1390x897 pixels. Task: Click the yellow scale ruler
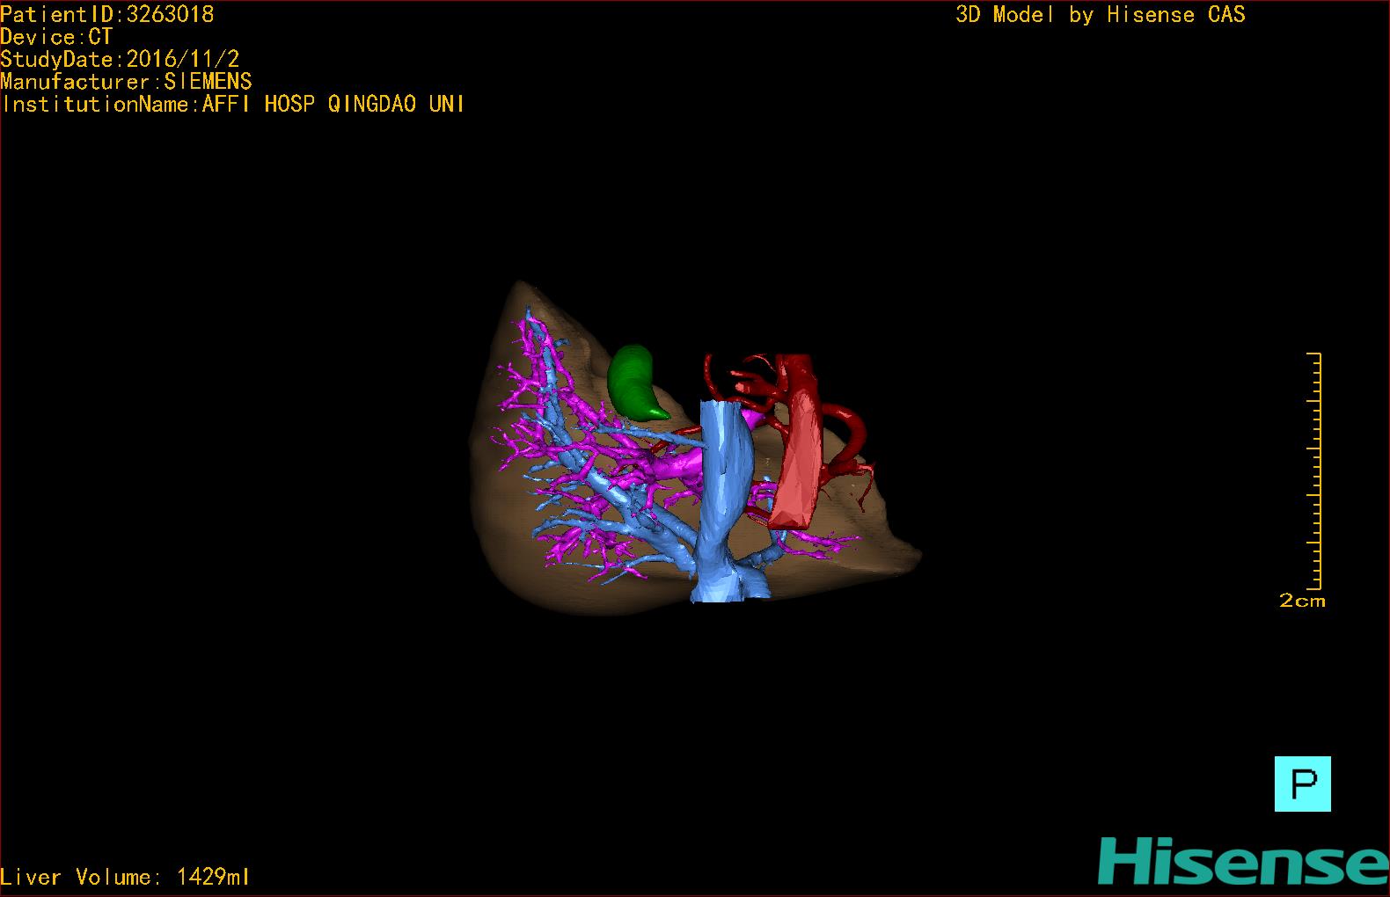pos(1314,470)
